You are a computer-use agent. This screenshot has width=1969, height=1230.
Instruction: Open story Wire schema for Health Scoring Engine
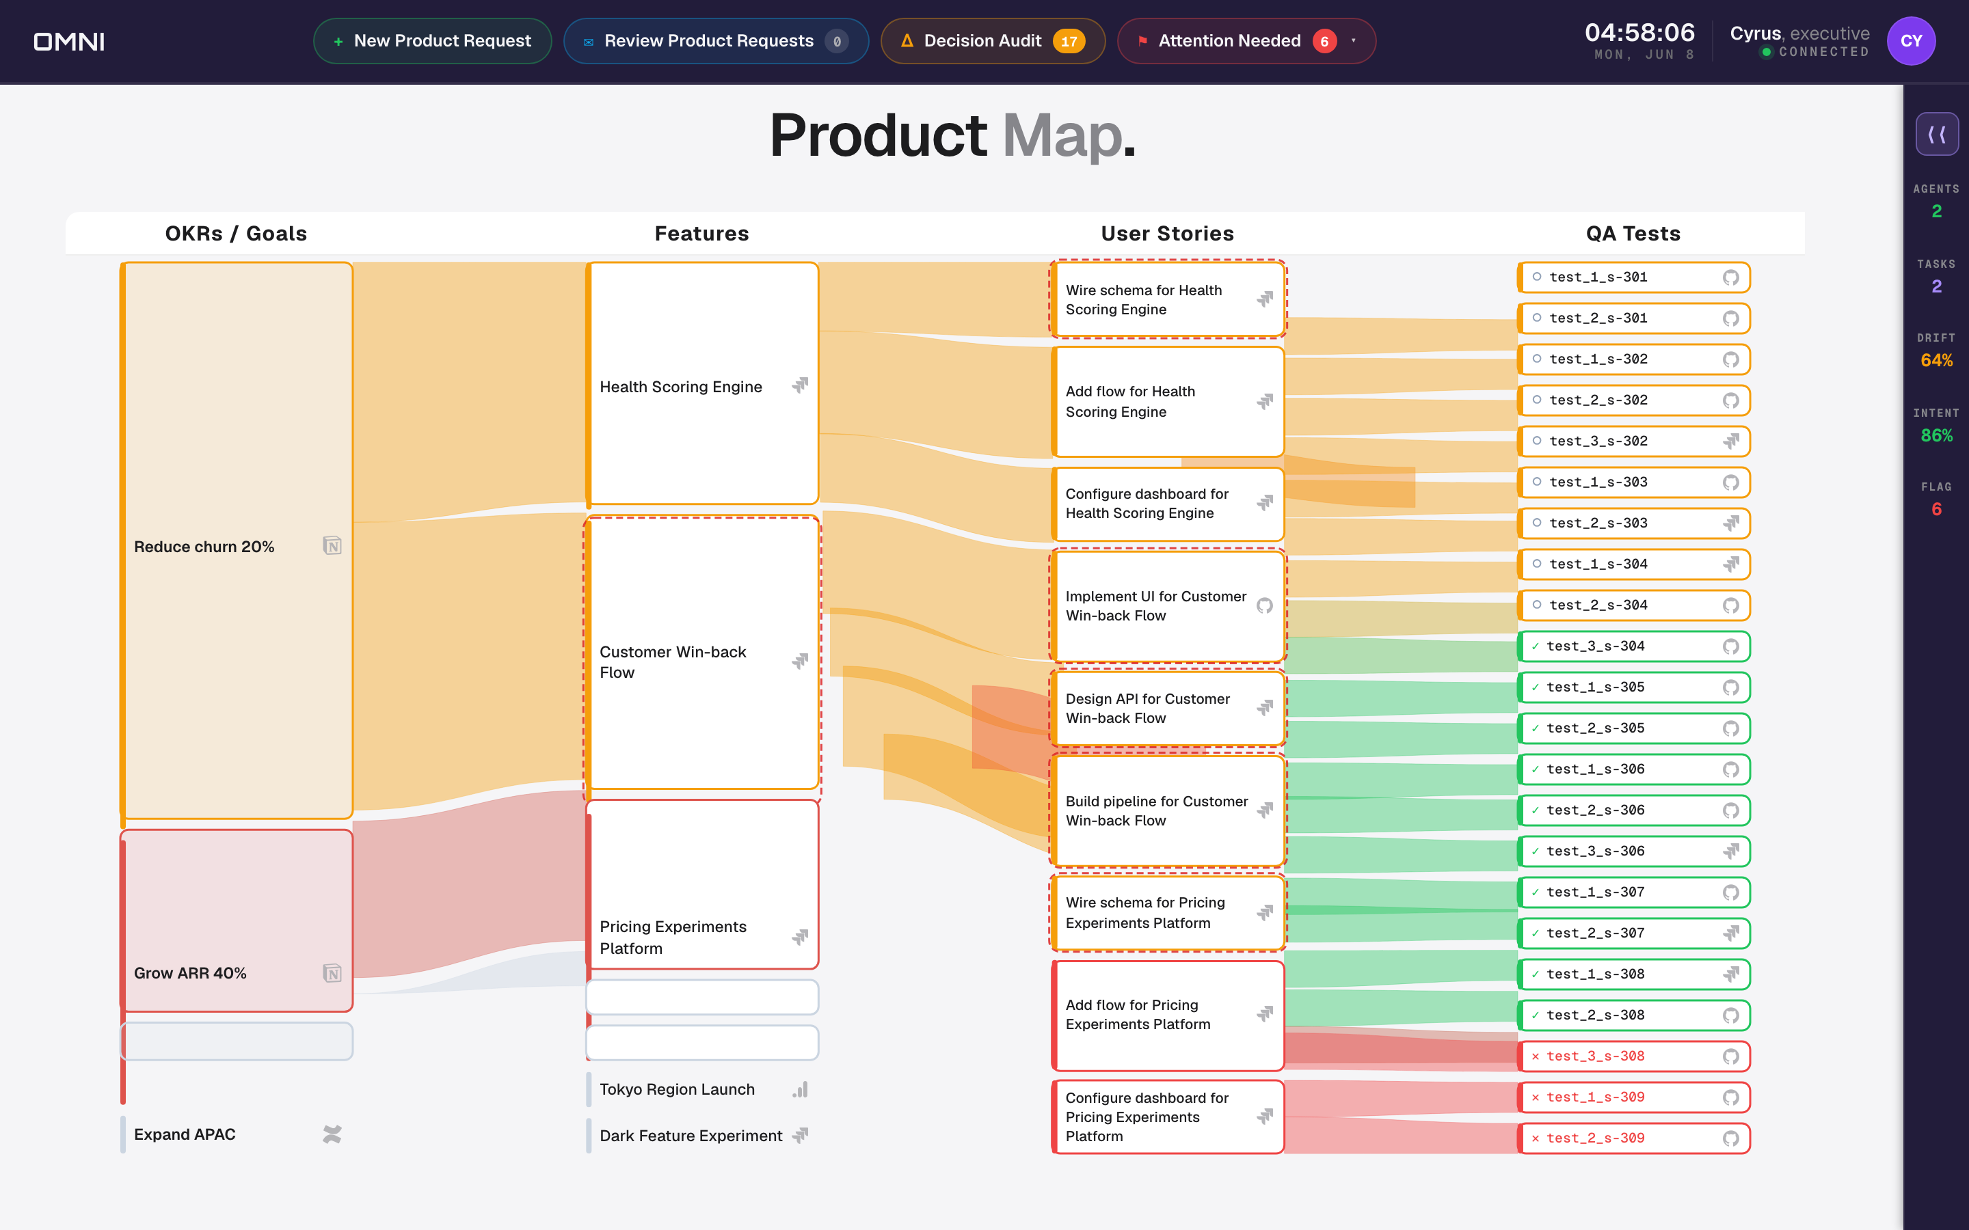tap(1168, 299)
